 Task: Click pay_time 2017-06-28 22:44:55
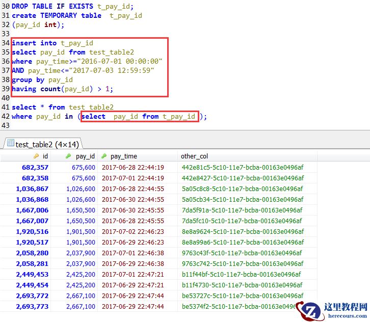click(133, 189)
